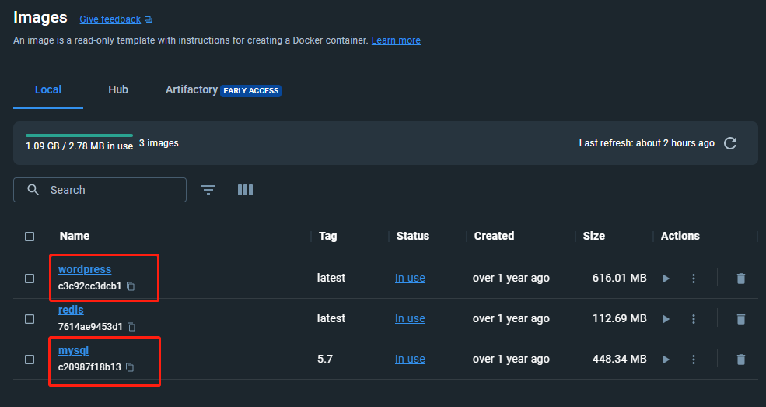Sort by the Created column header
766x407 pixels.
494,236
